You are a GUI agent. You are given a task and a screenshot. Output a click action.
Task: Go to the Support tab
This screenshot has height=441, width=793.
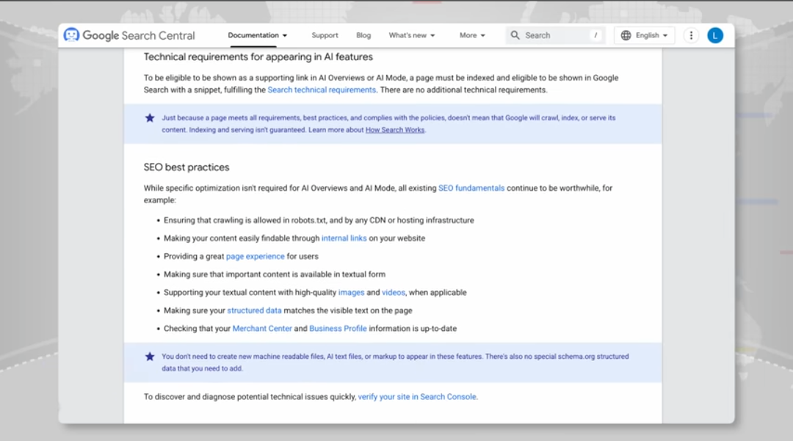[325, 35]
